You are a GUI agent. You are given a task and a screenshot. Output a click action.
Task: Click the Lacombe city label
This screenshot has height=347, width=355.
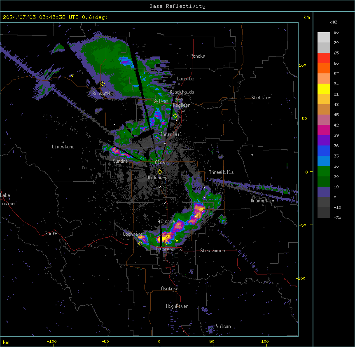coord(185,79)
